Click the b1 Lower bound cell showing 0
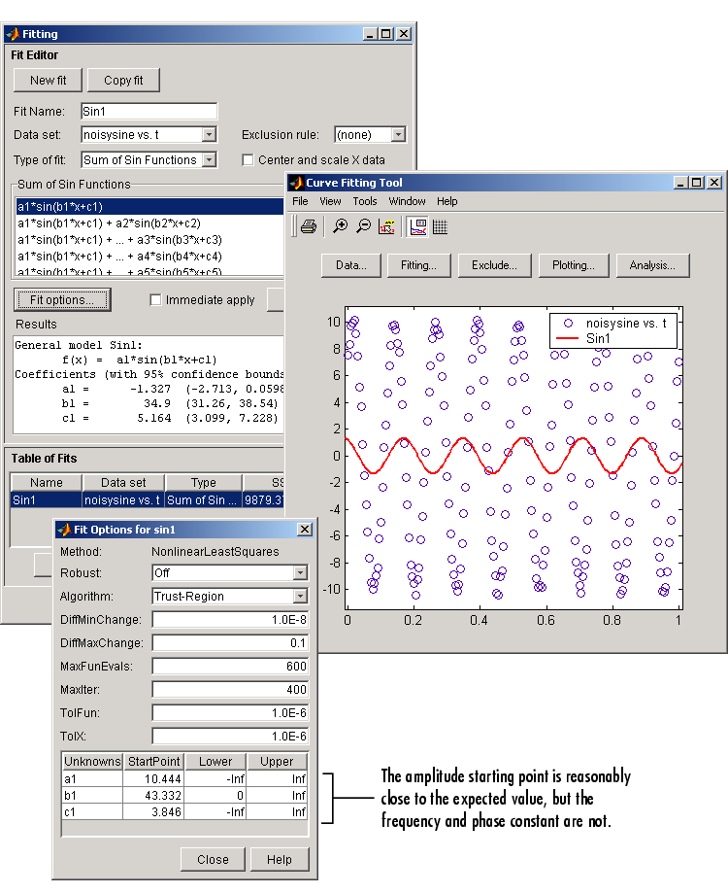 pyautogui.click(x=215, y=795)
